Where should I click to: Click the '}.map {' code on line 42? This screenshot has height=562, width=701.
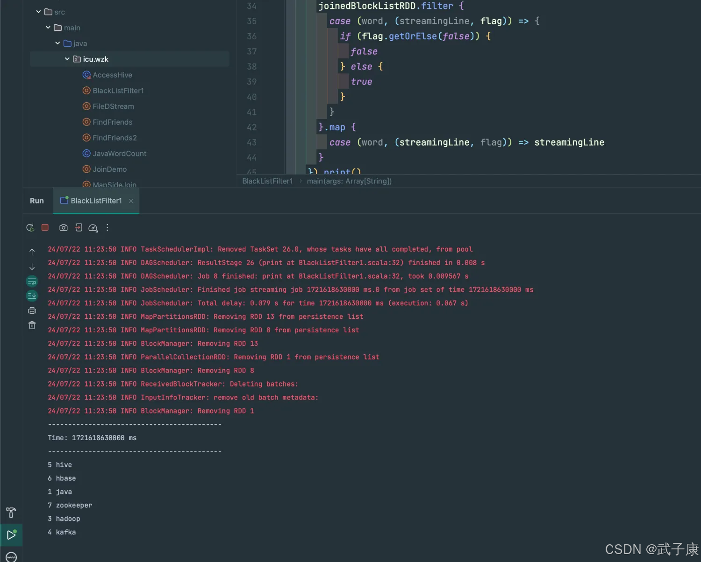pos(337,127)
